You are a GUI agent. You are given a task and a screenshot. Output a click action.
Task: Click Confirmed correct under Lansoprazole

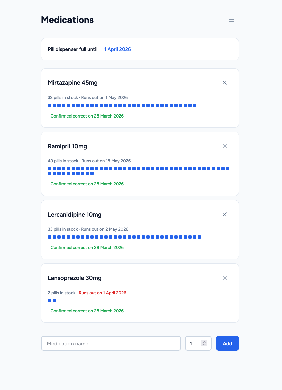[87, 311]
